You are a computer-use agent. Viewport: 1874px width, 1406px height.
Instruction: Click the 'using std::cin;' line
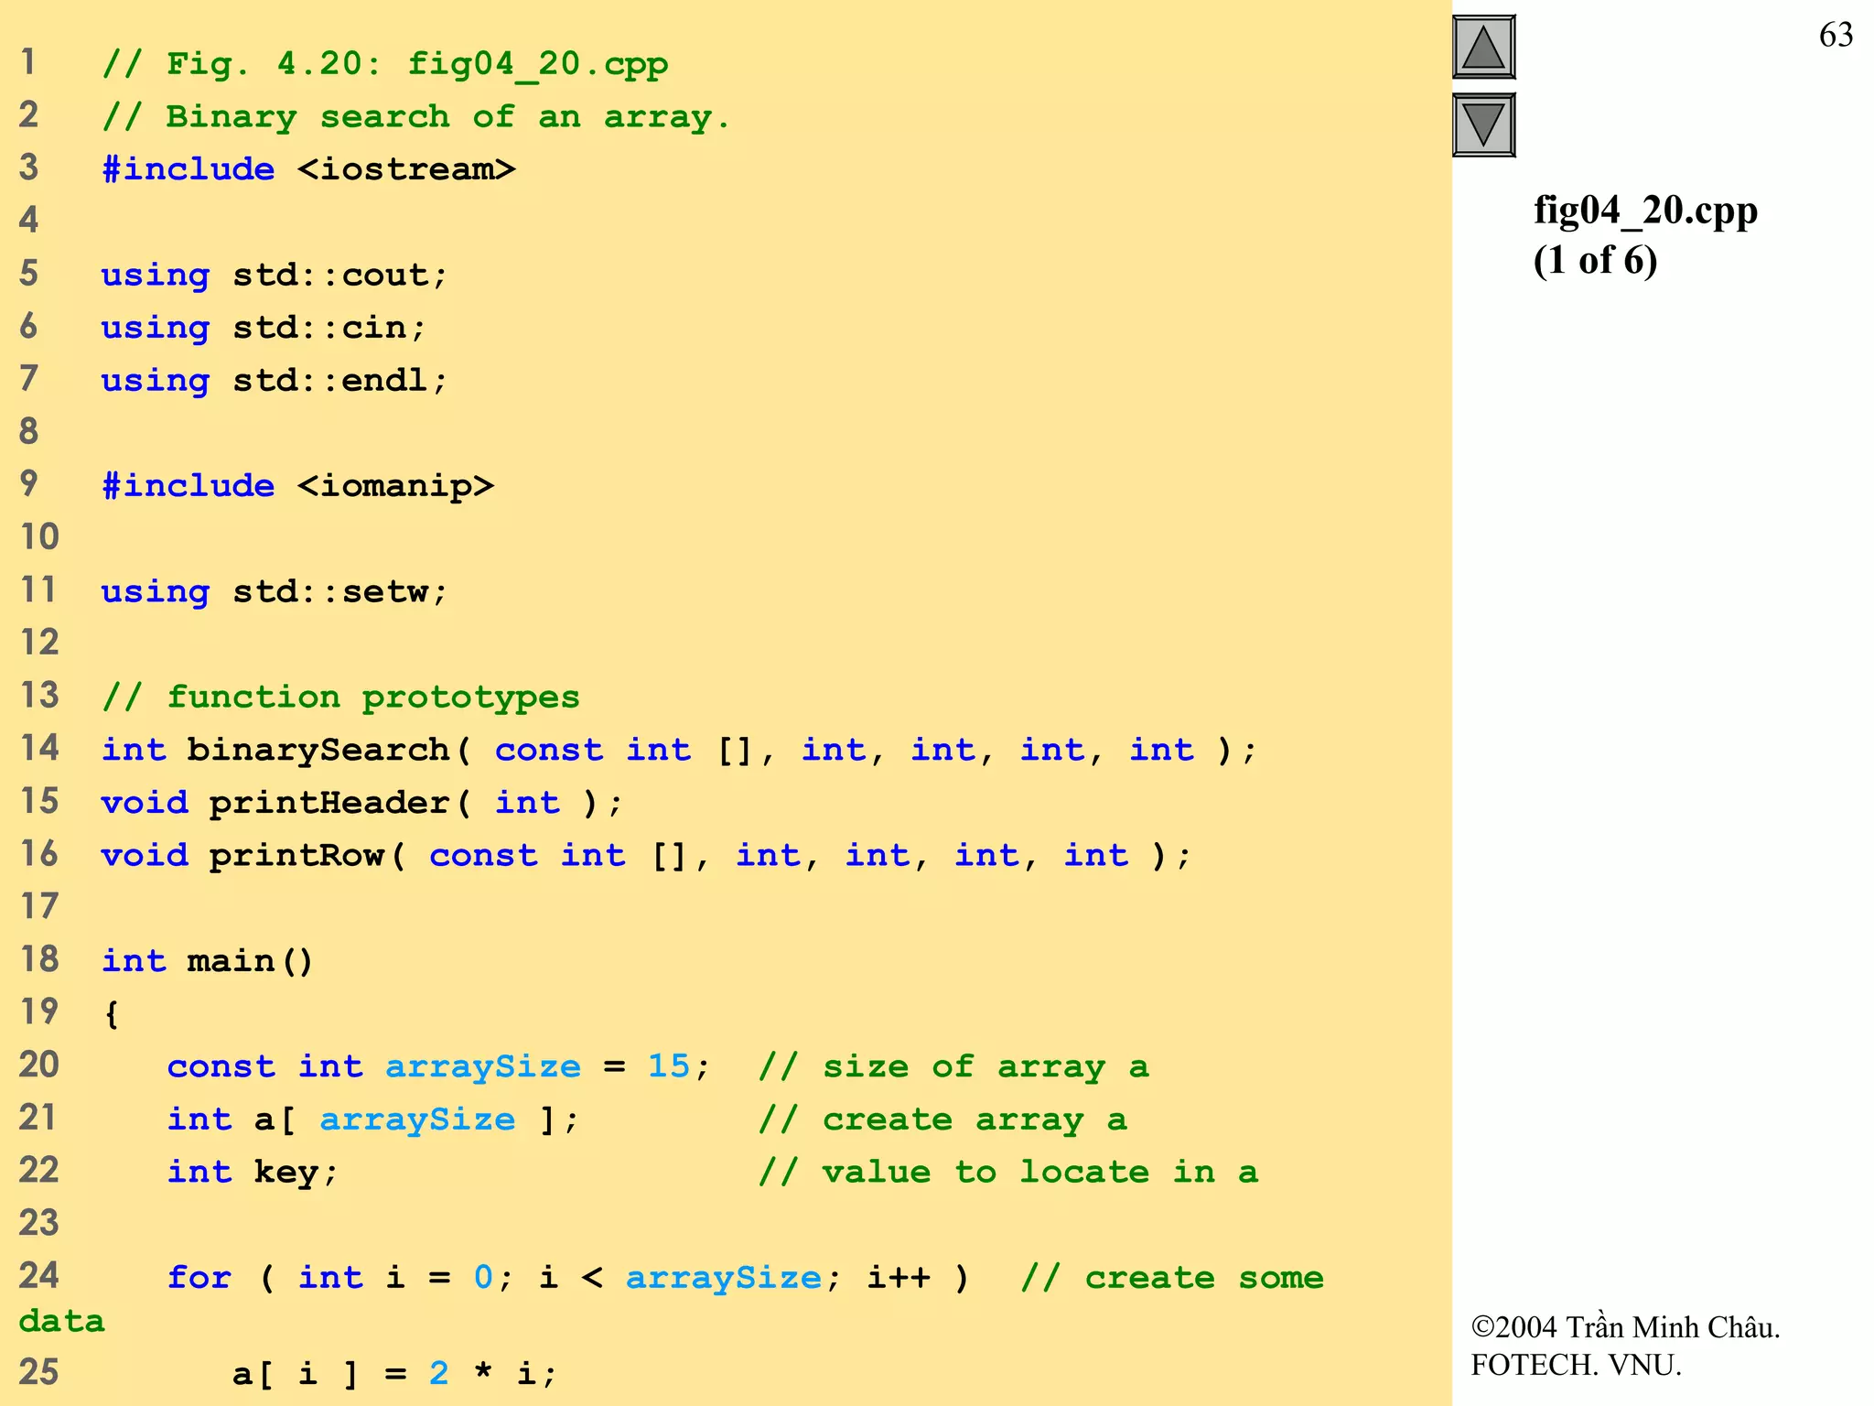point(264,328)
